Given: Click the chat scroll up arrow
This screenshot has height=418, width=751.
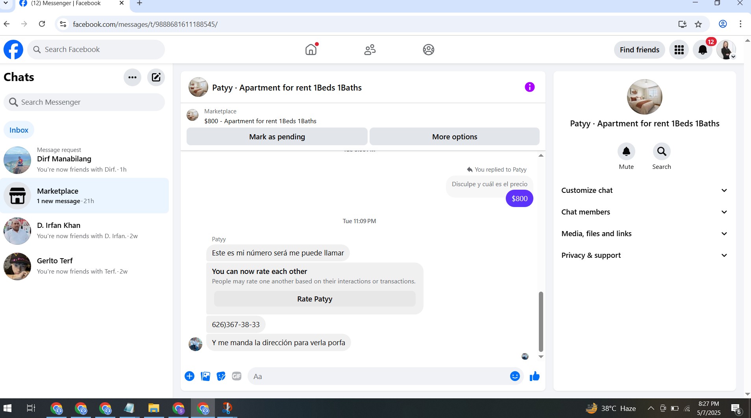Looking at the screenshot, I should pos(541,155).
